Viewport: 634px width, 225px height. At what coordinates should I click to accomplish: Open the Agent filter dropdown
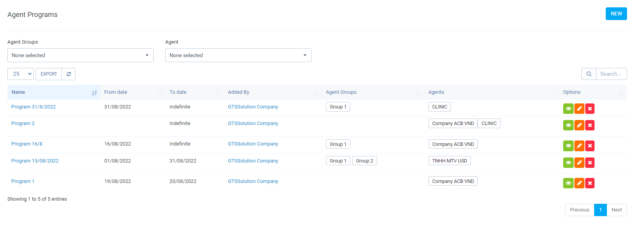238,55
